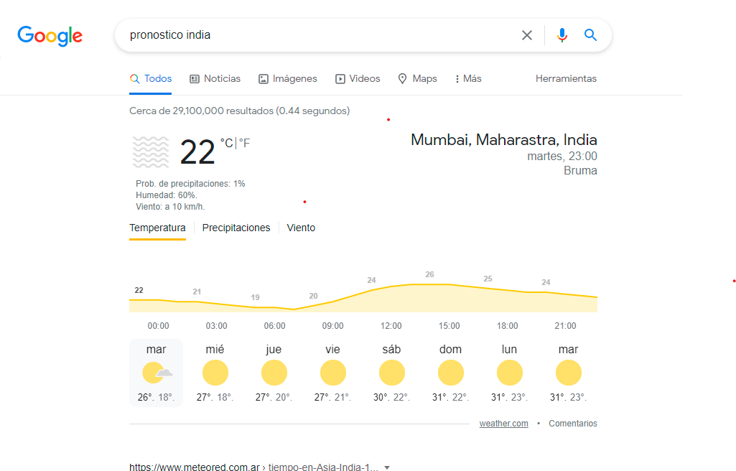Image resolution: width=736 pixels, height=471 pixels.
Task: Switch to the Precipitaciones tab
Action: [236, 228]
